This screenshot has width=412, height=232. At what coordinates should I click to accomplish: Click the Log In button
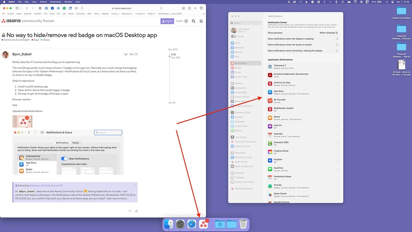pos(167,21)
